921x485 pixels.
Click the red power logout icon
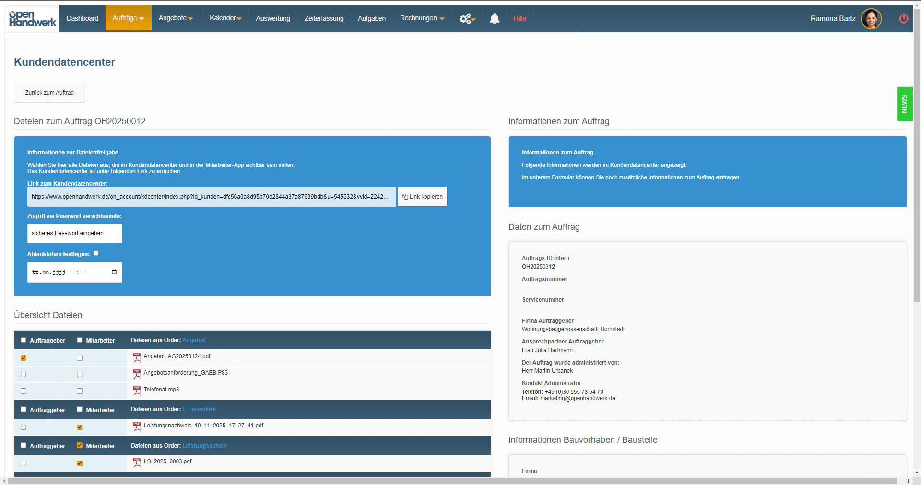[x=903, y=19]
